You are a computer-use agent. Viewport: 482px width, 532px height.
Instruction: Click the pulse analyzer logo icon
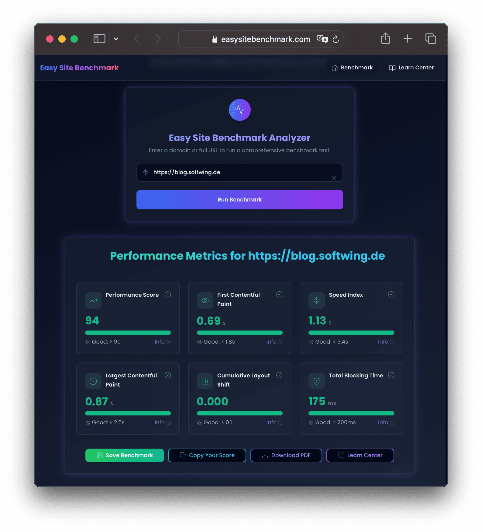point(239,110)
